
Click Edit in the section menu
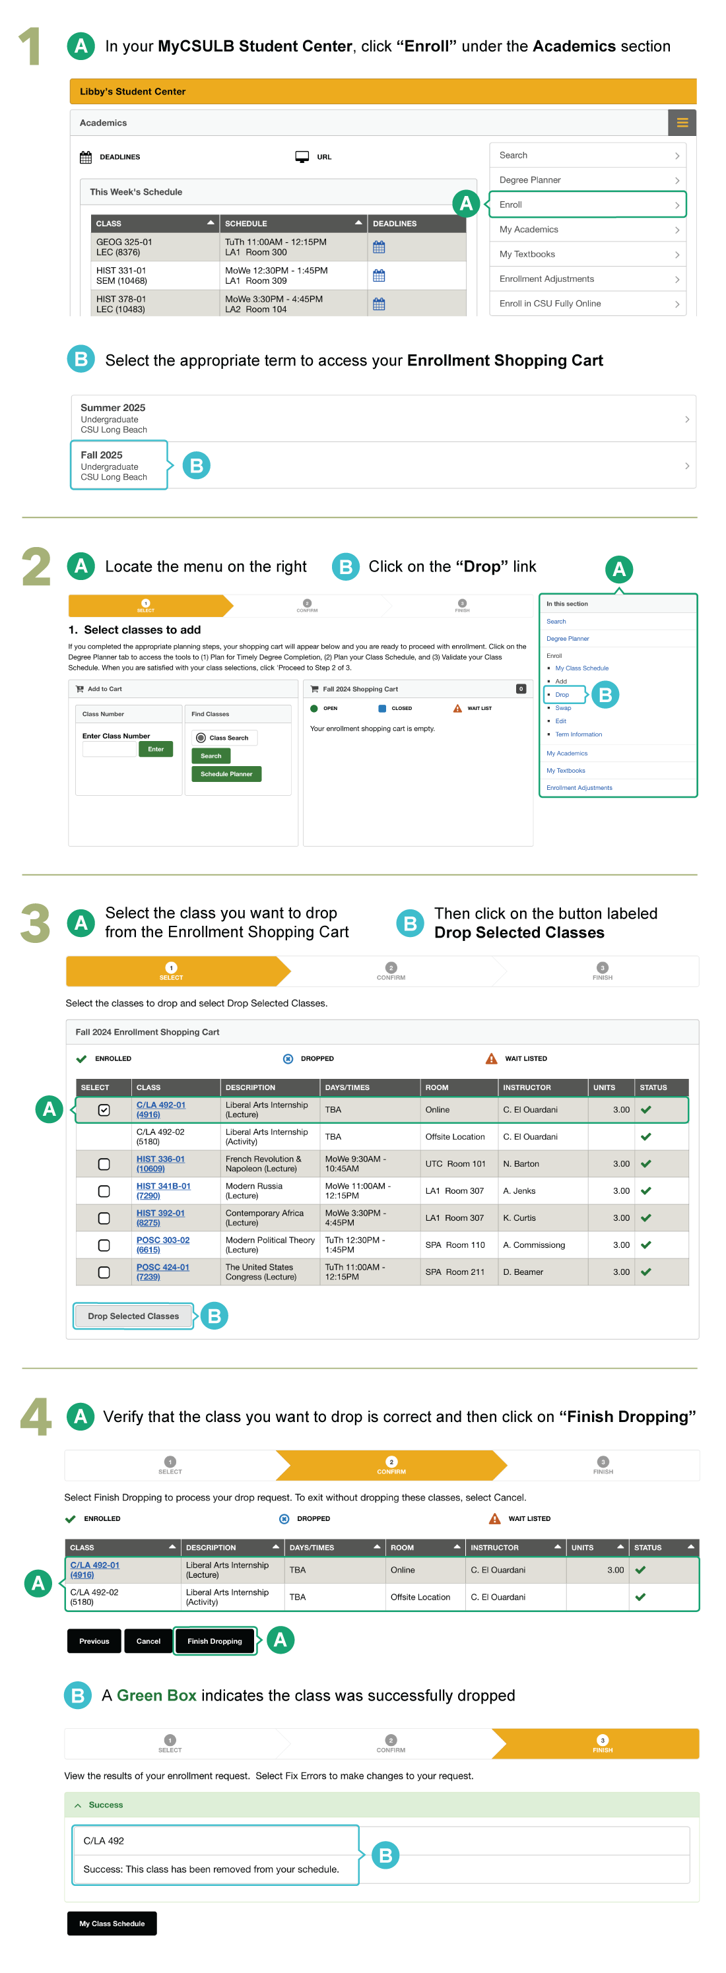560,721
